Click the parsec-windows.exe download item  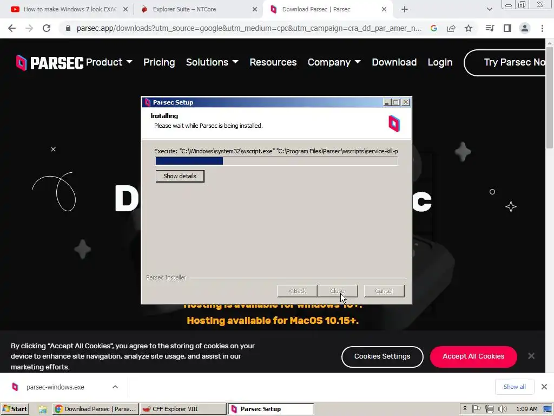55,387
